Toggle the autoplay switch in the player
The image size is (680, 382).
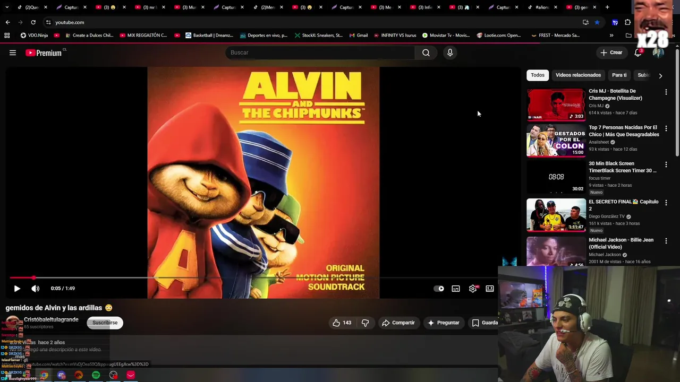(439, 289)
